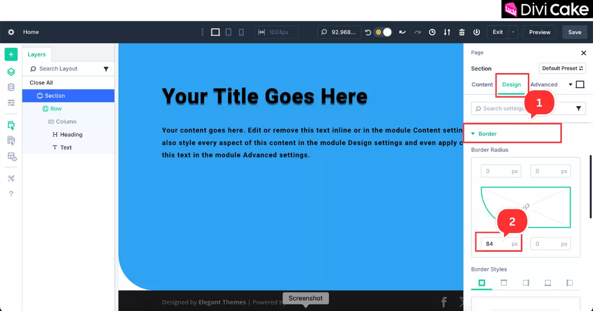Click the filter funnel in the settings search
This screenshot has width=593, height=311.
pos(579,109)
